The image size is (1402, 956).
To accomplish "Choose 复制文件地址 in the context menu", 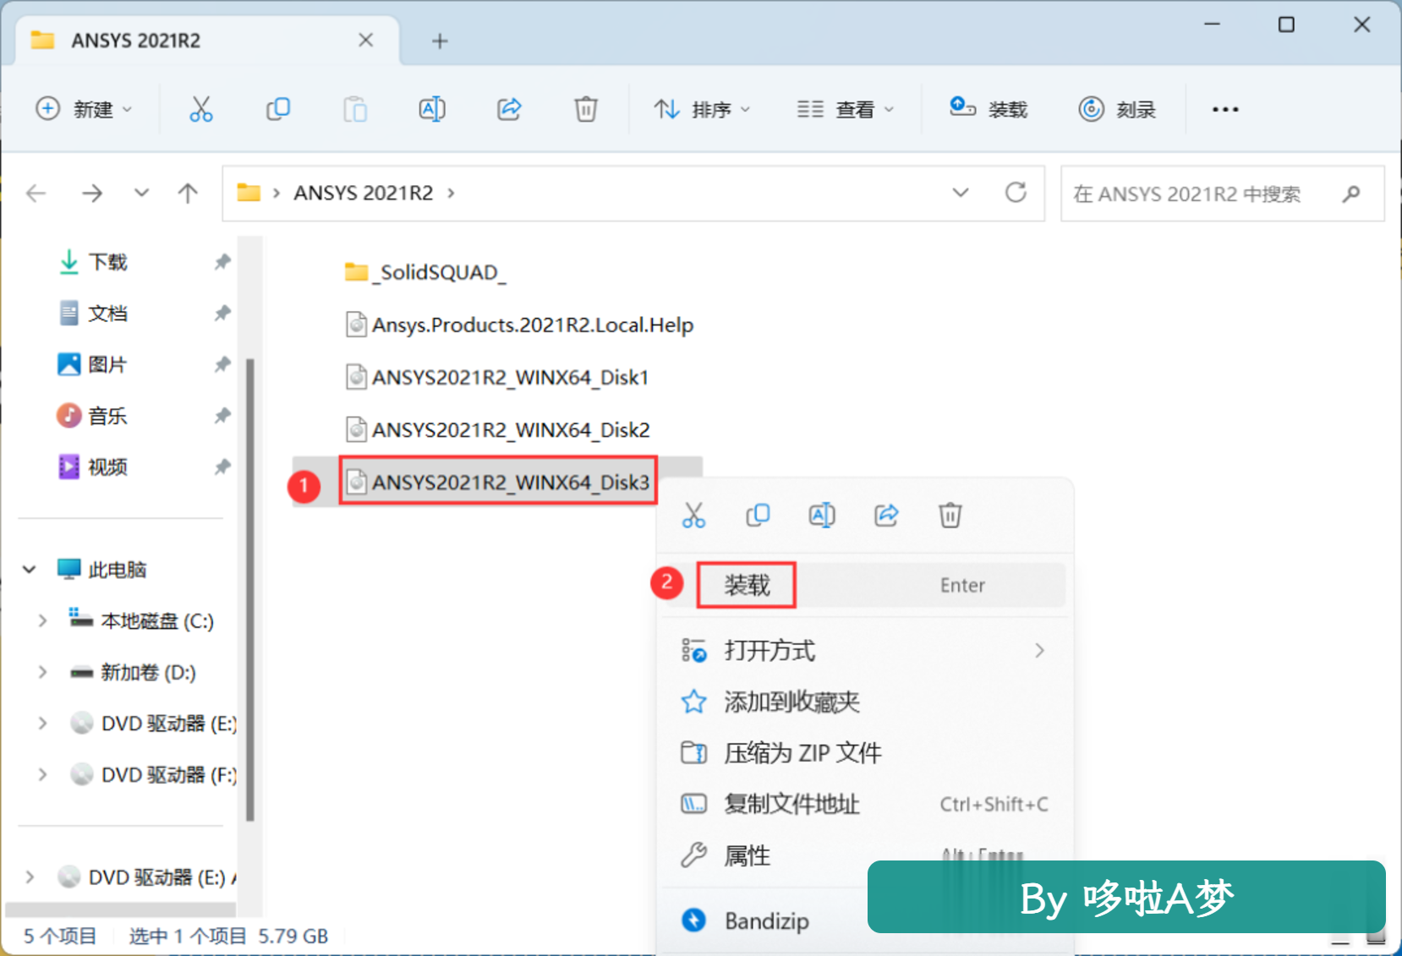I will coord(863,804).
